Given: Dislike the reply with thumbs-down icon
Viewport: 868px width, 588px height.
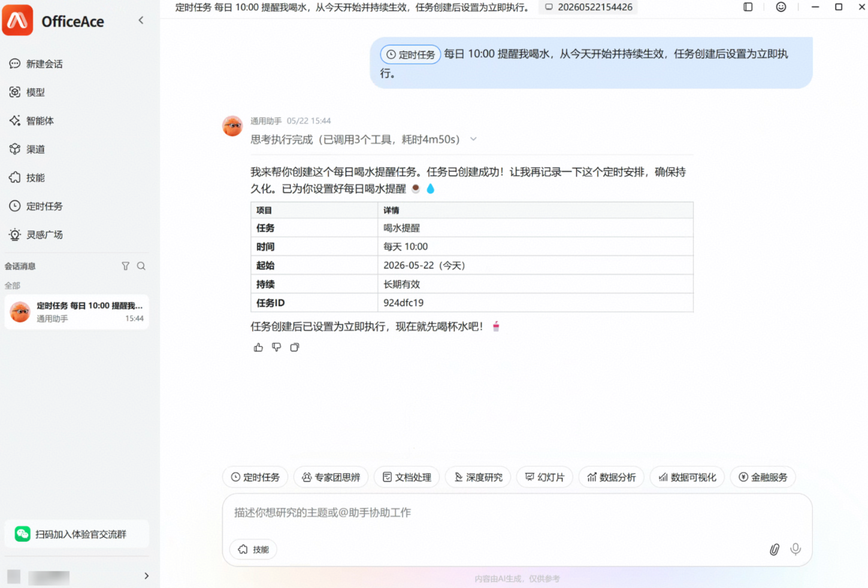Looking at the screenshot, I should pyautogui.click(x=276, y=348).
